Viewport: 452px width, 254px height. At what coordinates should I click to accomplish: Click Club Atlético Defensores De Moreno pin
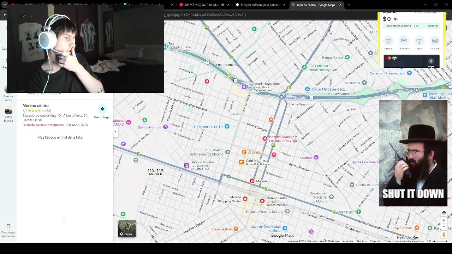(227, 152)
